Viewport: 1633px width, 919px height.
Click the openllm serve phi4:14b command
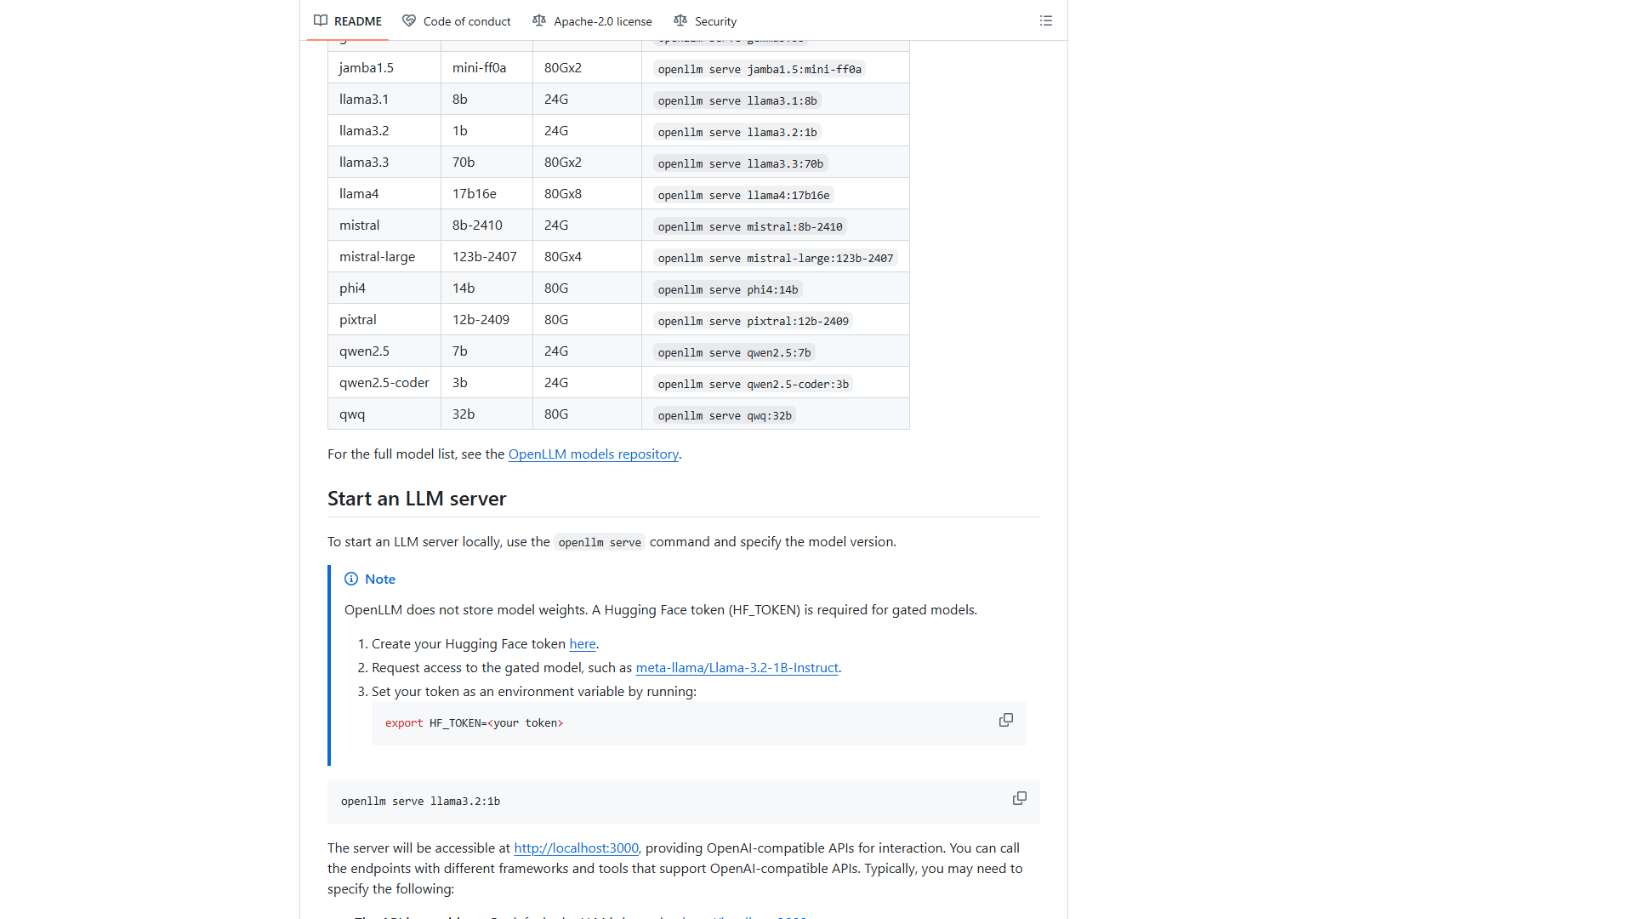(728, 289)
